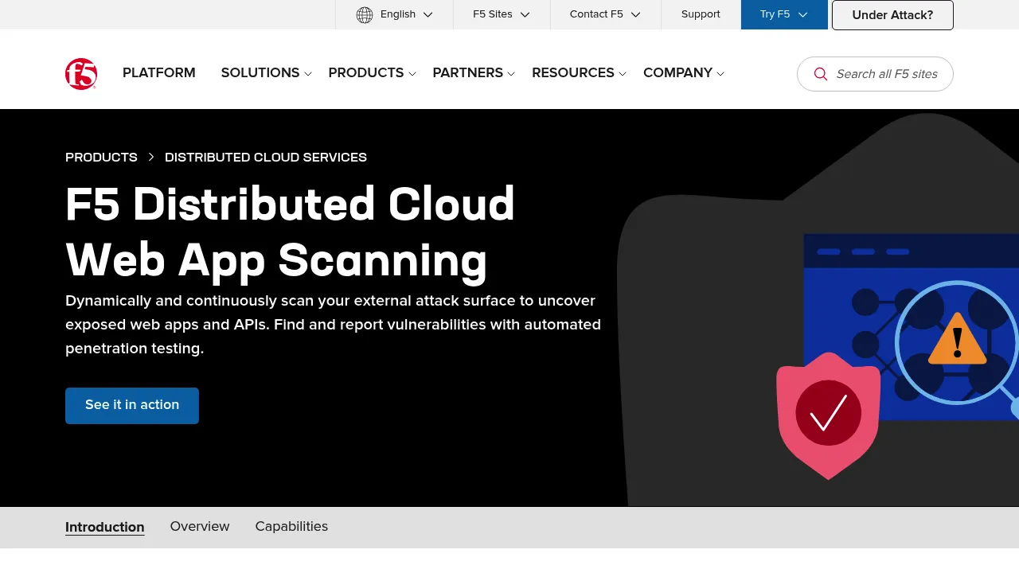Expand the F5 Sites menu
The height and width of the screenshot is (573, 1019).
click(x=502, y=14)
